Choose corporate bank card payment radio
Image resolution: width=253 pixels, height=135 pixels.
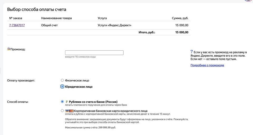[x=62, y=111]
